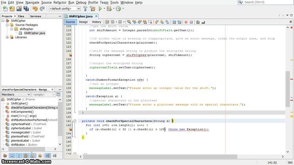This screenshot has width=294, height=165.
Task: Collapse the ShiftCipher project node
Action: tap(3, 21)
